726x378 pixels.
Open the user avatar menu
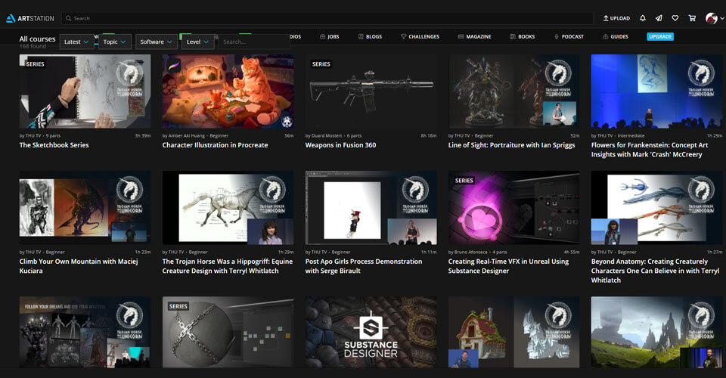(x=715, y=18)
